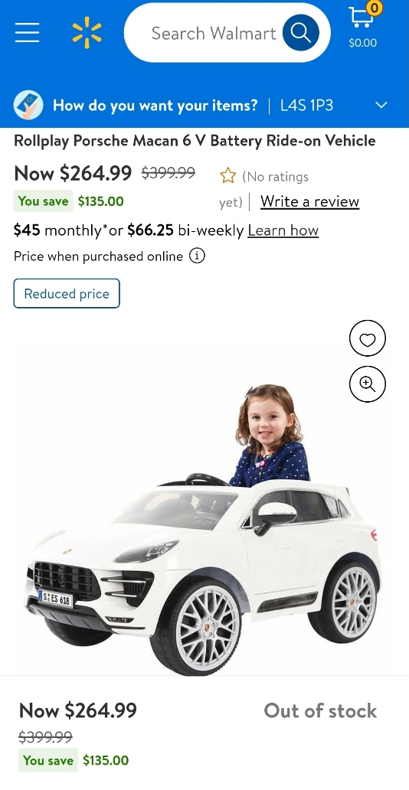The width and height of the screenshot is (409, 790).
Task: Tap the delivery phone icon in banner
Action: [x=28, y=106]
